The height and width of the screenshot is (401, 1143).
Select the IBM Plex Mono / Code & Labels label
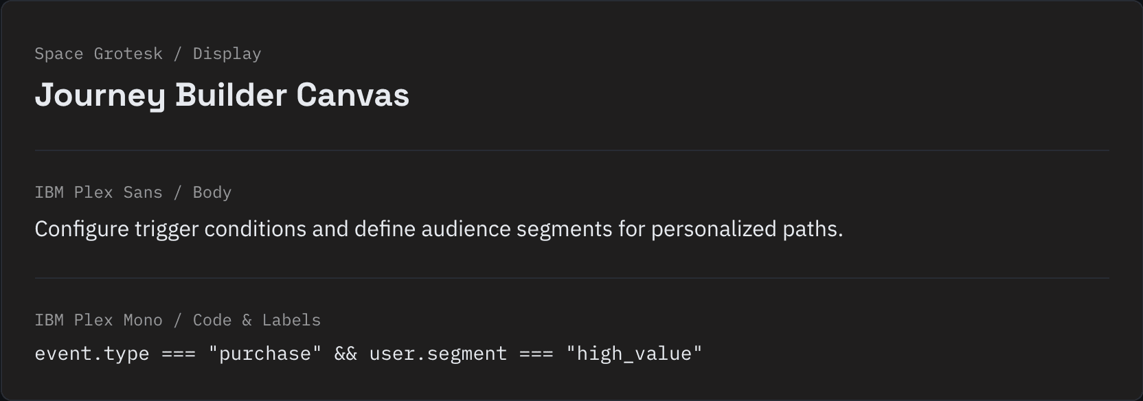(x=177, y=320)
